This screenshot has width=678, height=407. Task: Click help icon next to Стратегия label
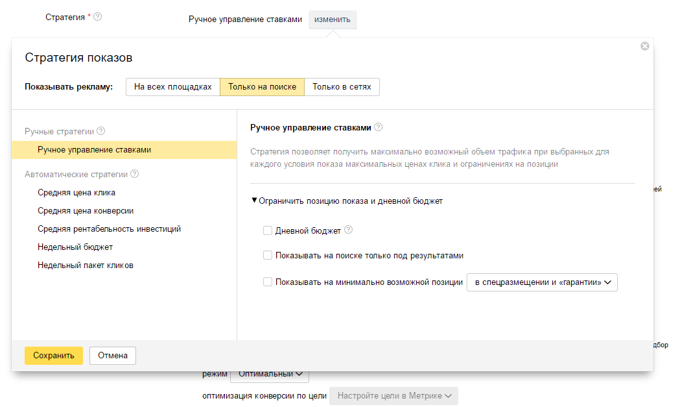98,17
